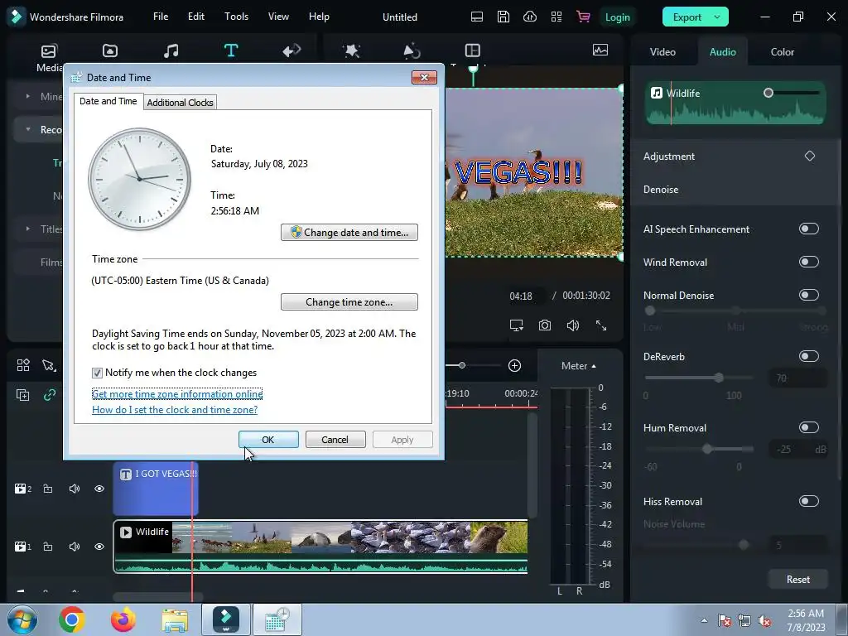This screenshot has width=848, height=636.
Task: Click the layout monitor icon in title bar
Action: tap(476, 17)
